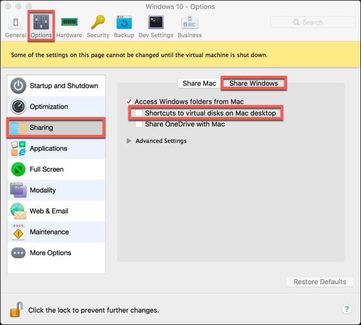The width and height of the screenshot is (361, 325).
Task: Uncheck Access Windows folders from Mac
Action: point(129,101)
